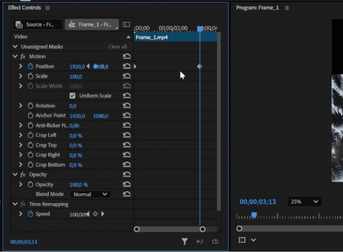This screenshot has height=252, width=343.
Task: Reset the Crop Top parameter
Action: pyautogui.click(x=127, y=145)
